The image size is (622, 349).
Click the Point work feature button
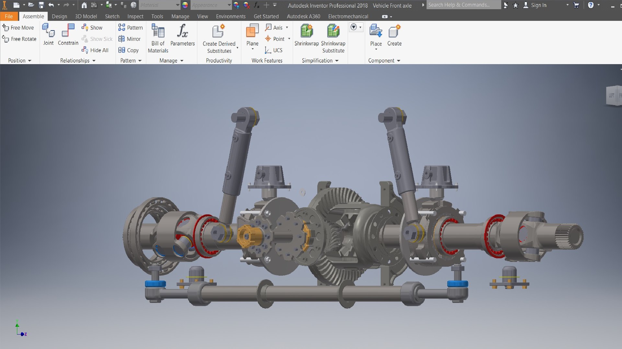tap(275, 39)
